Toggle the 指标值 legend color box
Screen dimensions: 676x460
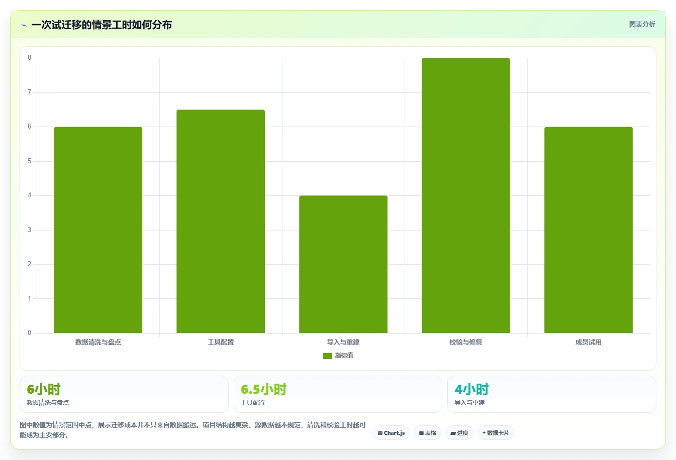(x=327, y=356)
